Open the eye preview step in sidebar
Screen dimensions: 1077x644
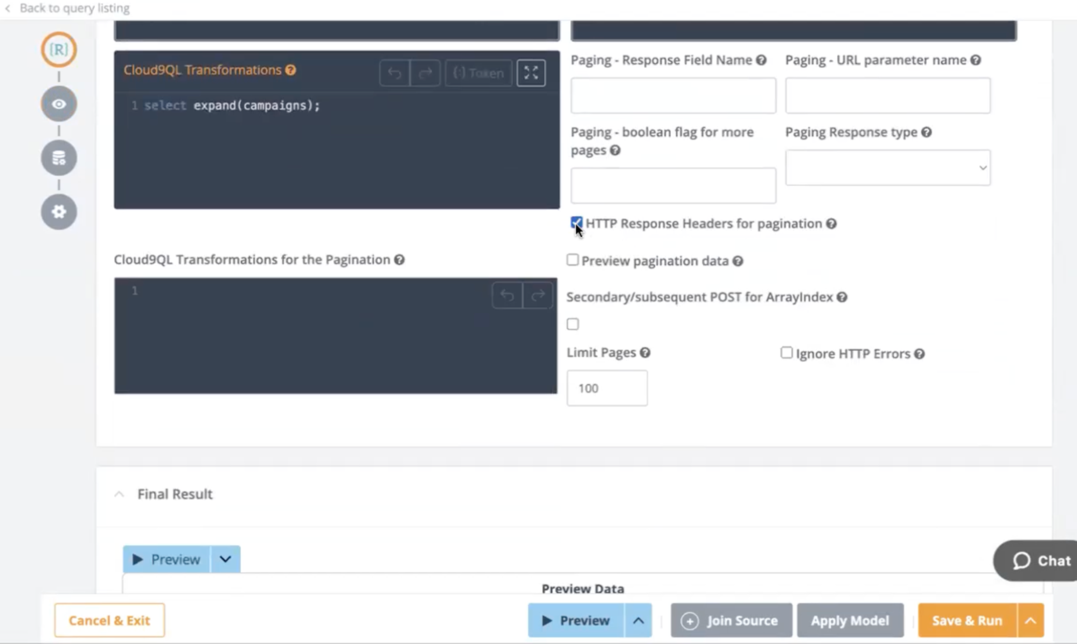click(x=59, y=103)
